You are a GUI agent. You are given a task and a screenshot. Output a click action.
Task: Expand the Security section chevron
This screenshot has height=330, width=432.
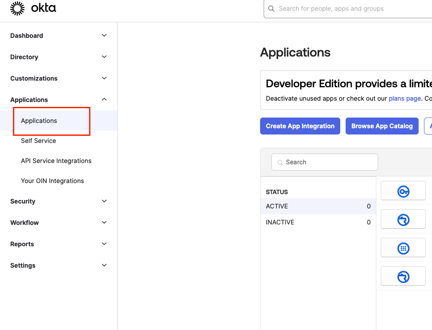click(x=104, y=201)
